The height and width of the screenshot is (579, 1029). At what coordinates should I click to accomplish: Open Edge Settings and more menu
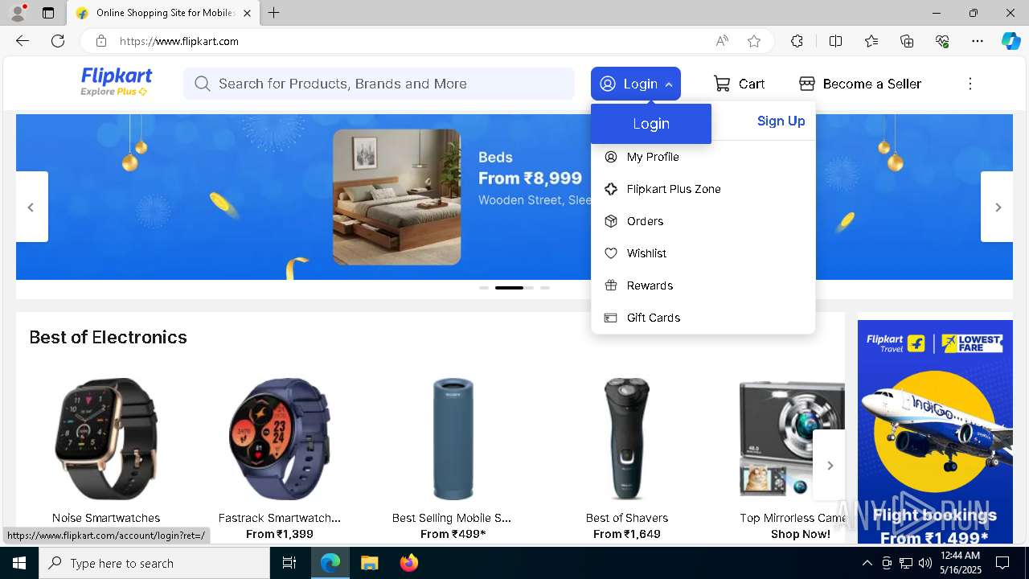(x=978, y=41)
